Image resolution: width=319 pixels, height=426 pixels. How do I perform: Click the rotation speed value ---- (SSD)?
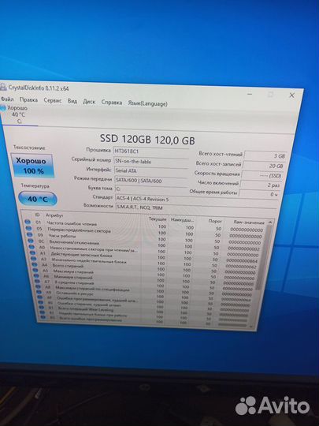coord(262,175)
